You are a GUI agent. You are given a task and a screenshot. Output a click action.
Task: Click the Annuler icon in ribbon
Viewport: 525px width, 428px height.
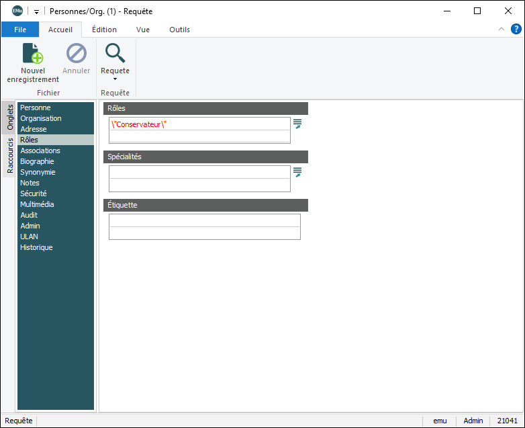coord(76,53)
